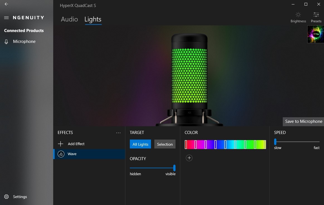324x205 pixels.
Task: Switch to the Audio tab
Action: [x=69, y=19]
